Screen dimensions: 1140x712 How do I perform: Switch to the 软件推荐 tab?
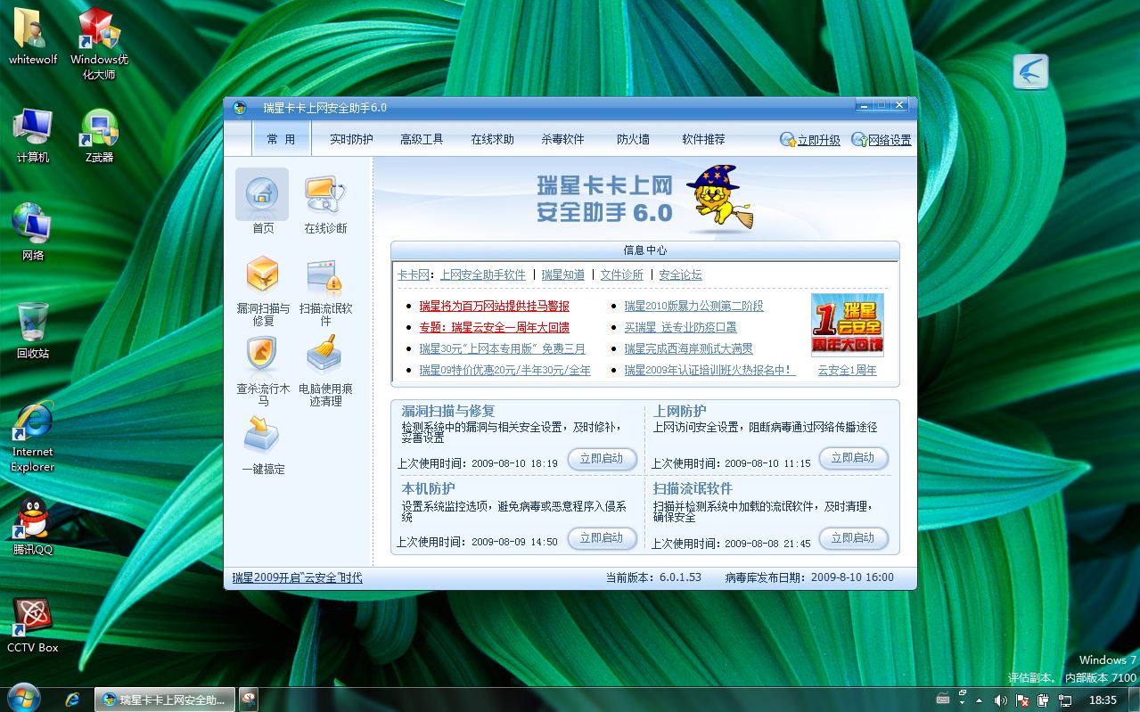click(x=703, y=139)
